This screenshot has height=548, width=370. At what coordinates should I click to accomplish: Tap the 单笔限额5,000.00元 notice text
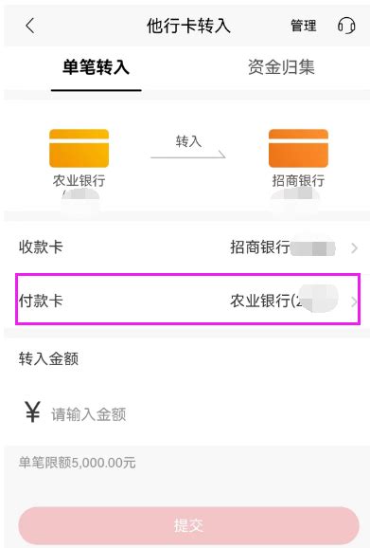point(77,463)
